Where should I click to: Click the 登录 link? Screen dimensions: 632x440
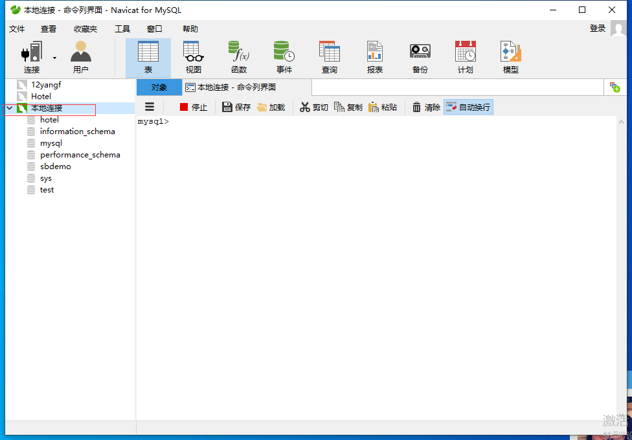[597, 29]
